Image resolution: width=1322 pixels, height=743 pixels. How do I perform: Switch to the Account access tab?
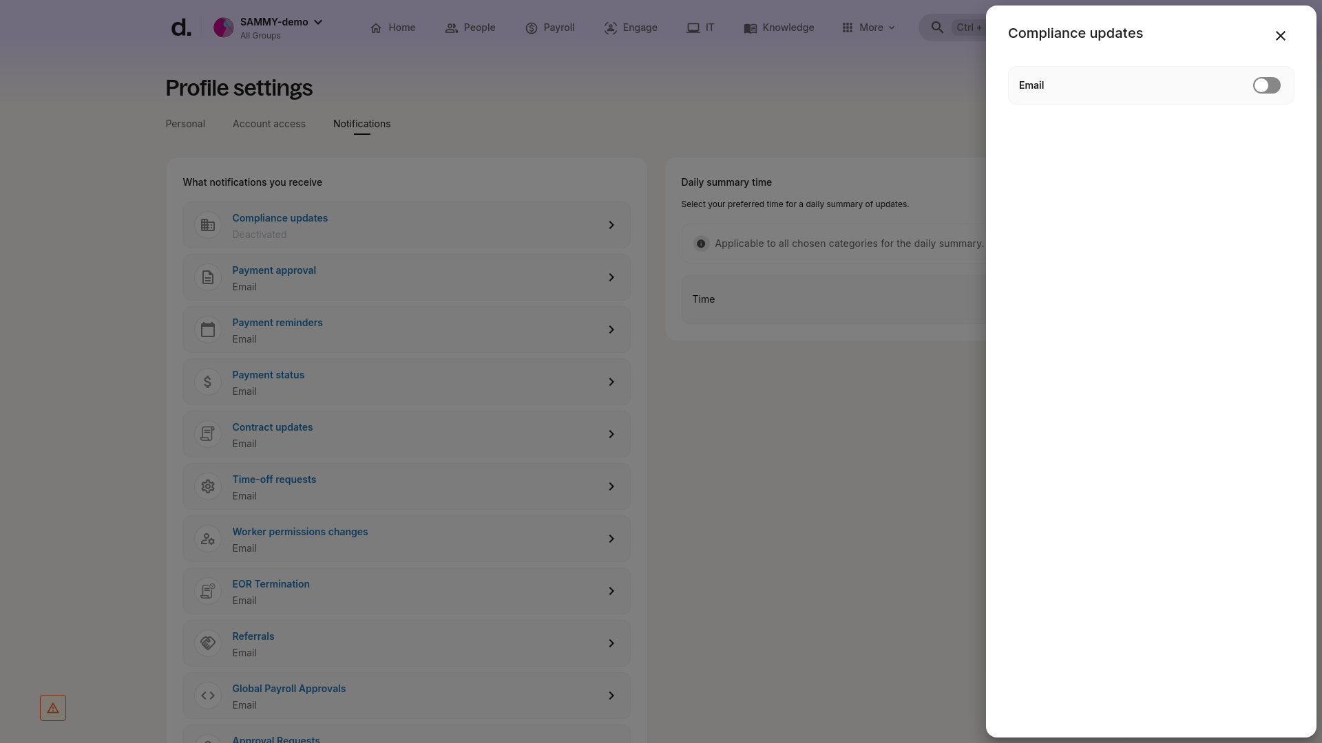pyautogui.click(x=269, y=124)
